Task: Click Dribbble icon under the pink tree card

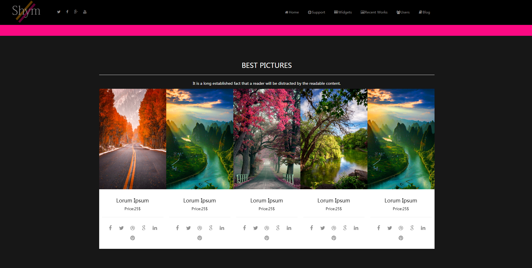Action: (267, 228)
